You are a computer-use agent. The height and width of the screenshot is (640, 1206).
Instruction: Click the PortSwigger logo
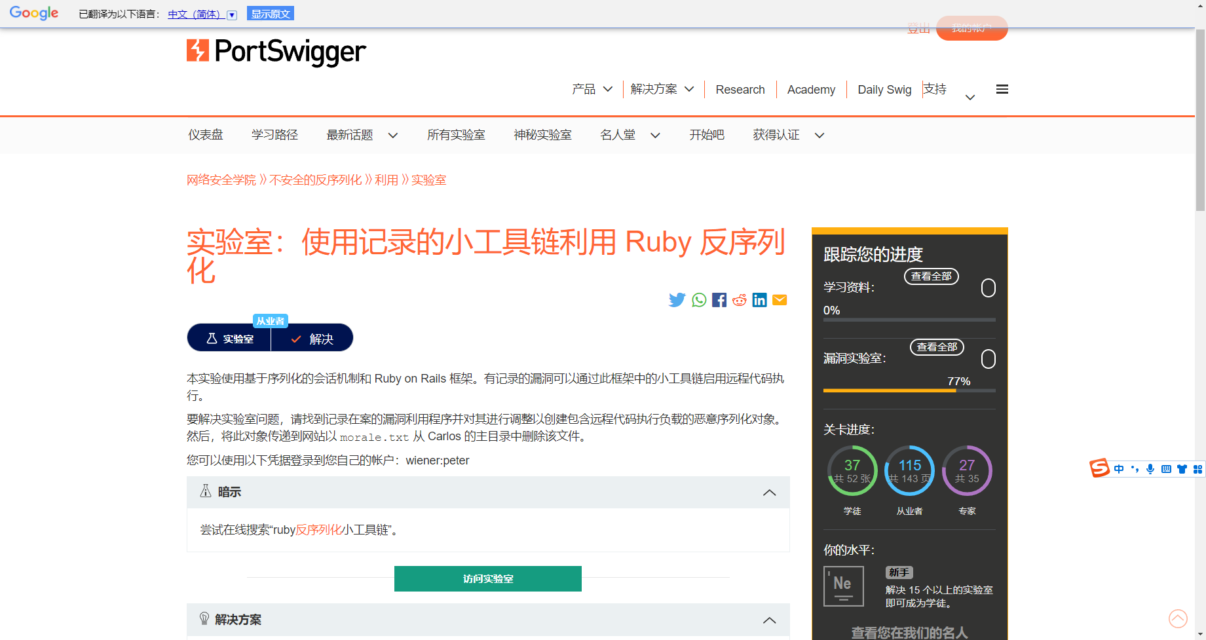(276, 51)
